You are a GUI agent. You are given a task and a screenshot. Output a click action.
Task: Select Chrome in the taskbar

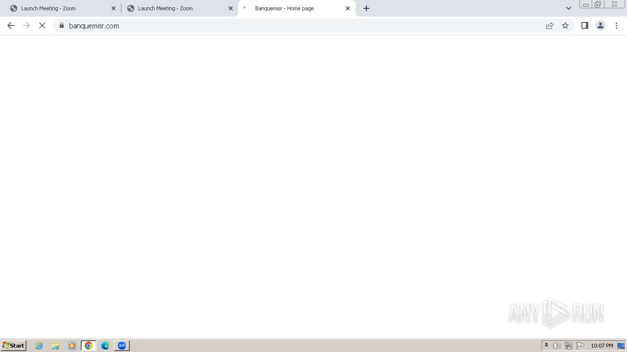click(89, 346)
